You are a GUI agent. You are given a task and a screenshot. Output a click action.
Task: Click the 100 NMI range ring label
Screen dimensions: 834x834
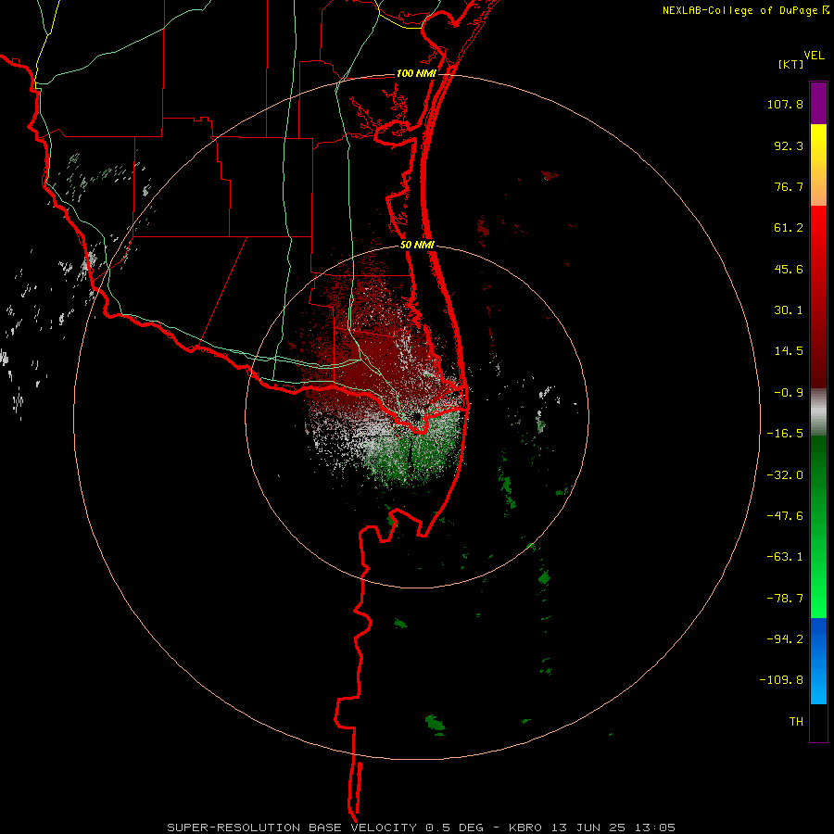click(416, 73)
